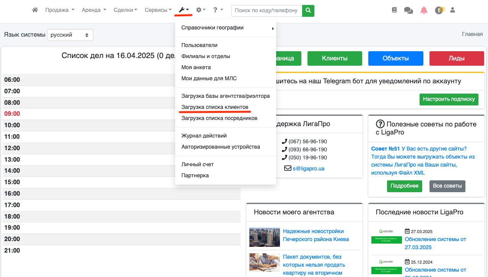Open the book documentation icon
488x277 pixels.
pyautogui.click(x=394, y=10)
